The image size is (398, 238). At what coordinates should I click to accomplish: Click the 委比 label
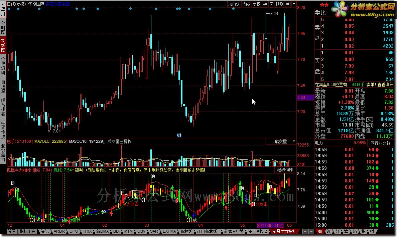pyautogui.click(x=320, y=13)
